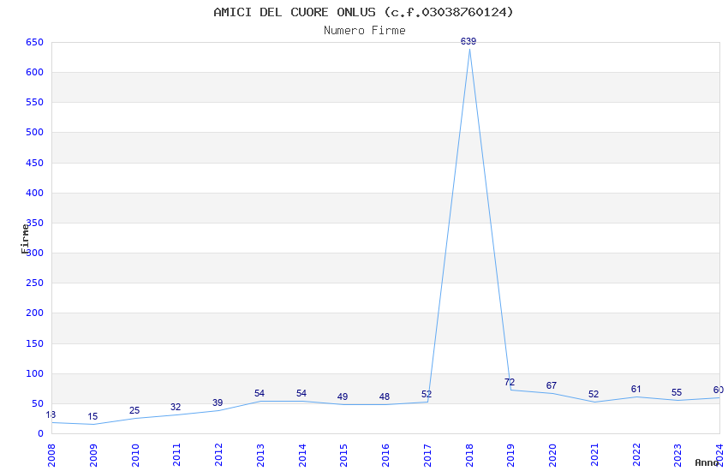Click the Anno x-axis title
This screenshot has height=471, width=728.
(x=707, y=462)
